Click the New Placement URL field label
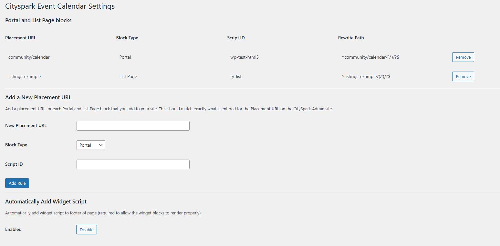The height and width of the screenshot is (246, 500). point(26,125)
